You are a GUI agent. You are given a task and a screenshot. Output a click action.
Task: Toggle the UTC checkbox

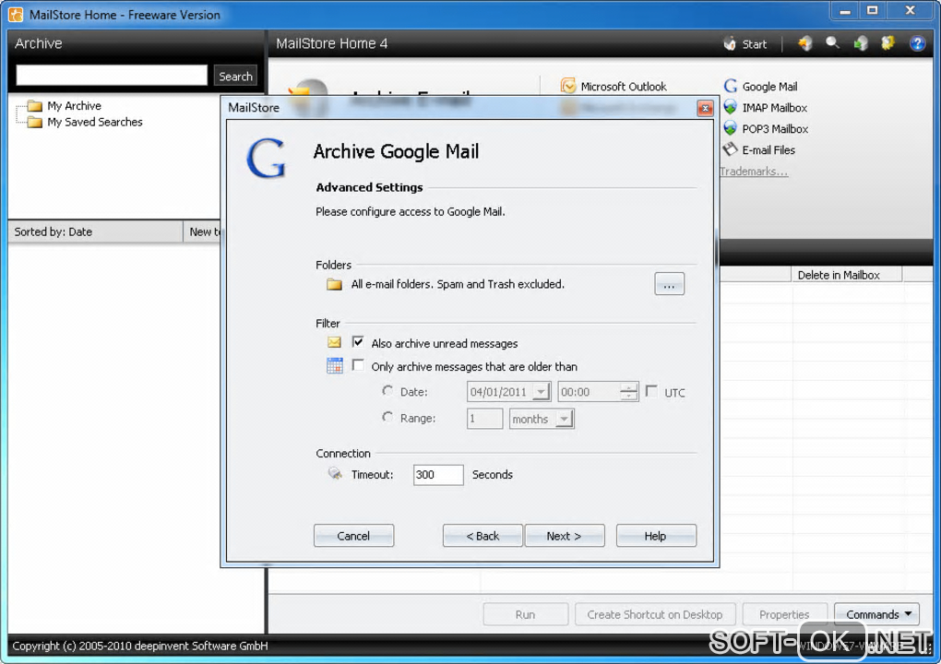pyautogui.click(x=651, y=392)
